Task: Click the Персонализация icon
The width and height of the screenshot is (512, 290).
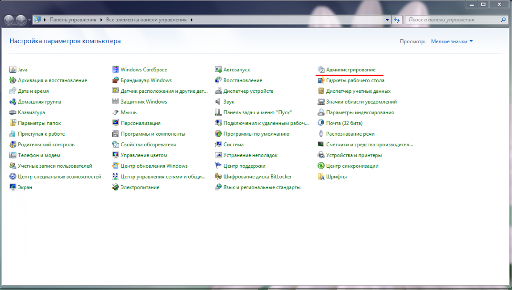Action: point(115,123)
